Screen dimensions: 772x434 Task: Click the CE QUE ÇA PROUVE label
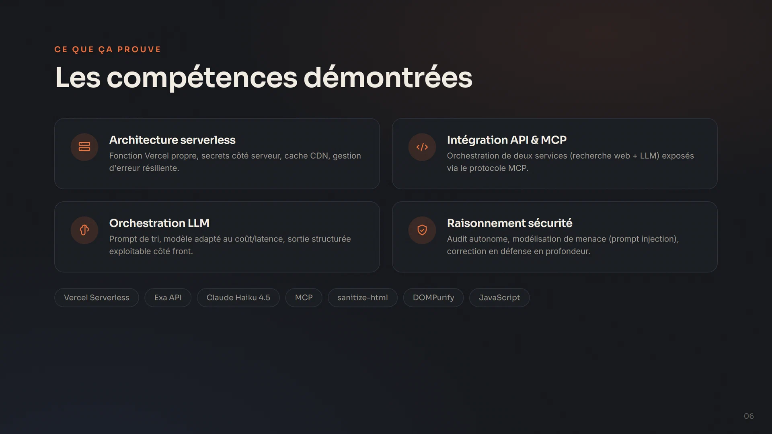pos(108,49)
